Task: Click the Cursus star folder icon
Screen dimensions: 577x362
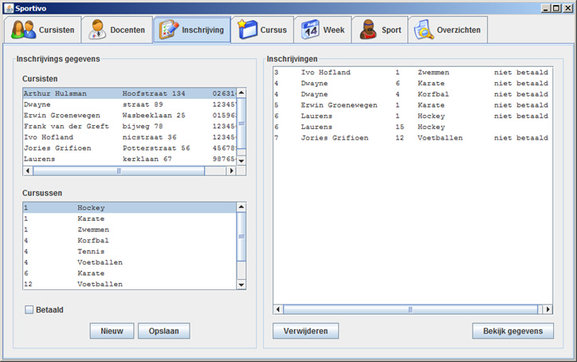Action: point(247,30)
